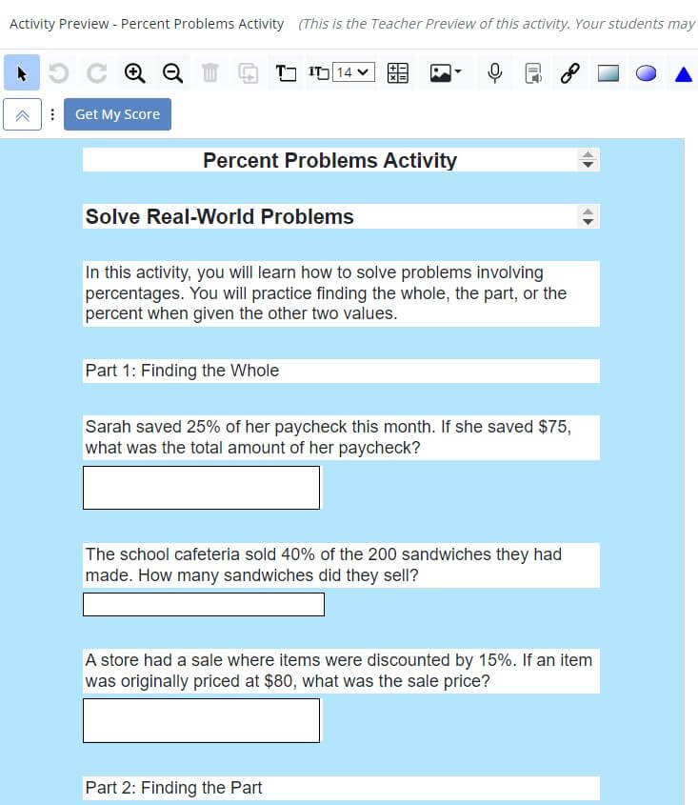Click answer box for store sale price question
The image size is (698, 805).
(201, 720)
